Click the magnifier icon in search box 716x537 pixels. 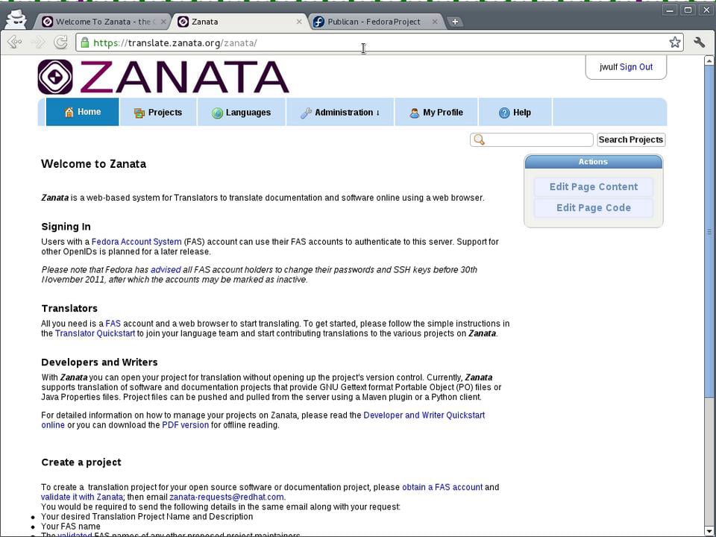tap(479, 139)
